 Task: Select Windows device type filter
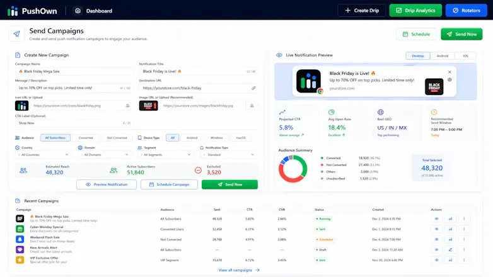217,138
